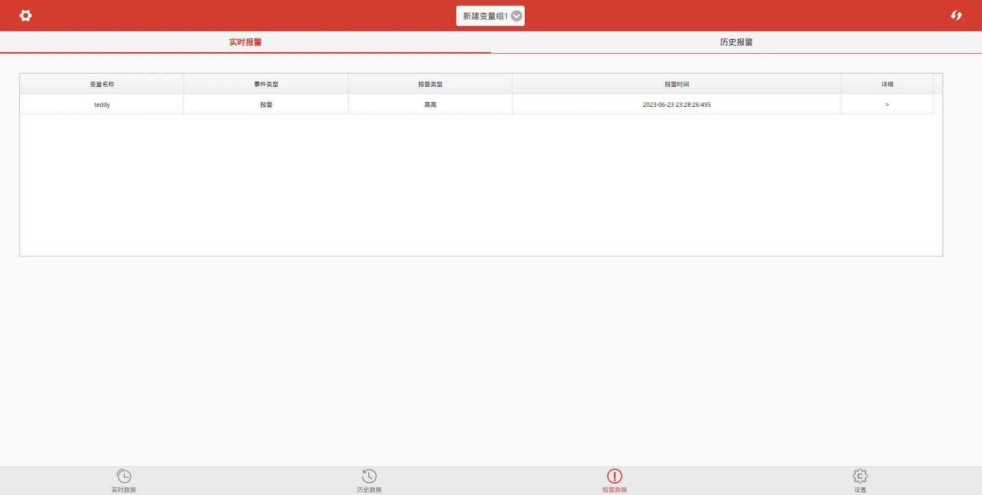982x495 pixels.
Task: Select the 高高 alarm type cell
Action: 430,105
